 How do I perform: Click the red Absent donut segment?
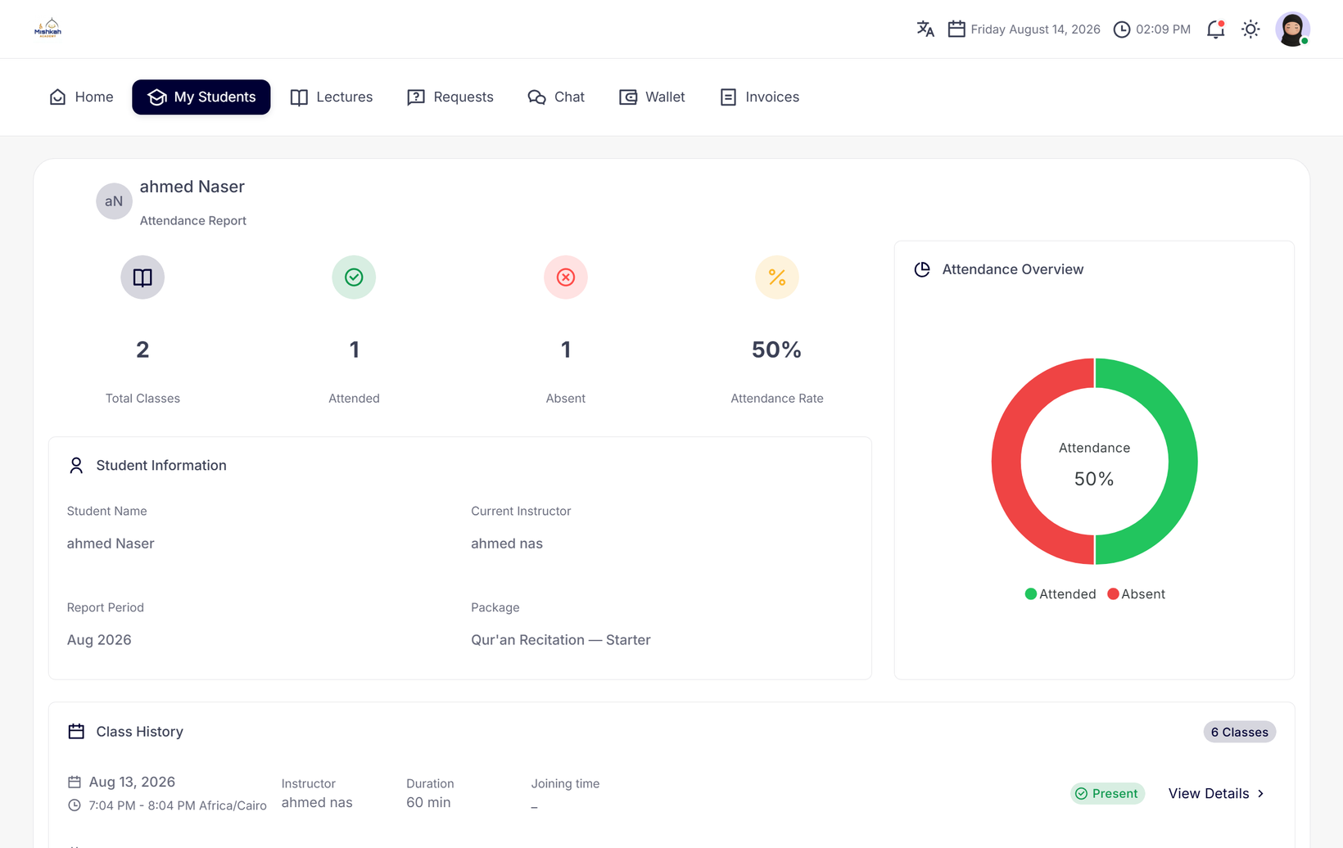pyautogui.click(x=1006, y=461)
